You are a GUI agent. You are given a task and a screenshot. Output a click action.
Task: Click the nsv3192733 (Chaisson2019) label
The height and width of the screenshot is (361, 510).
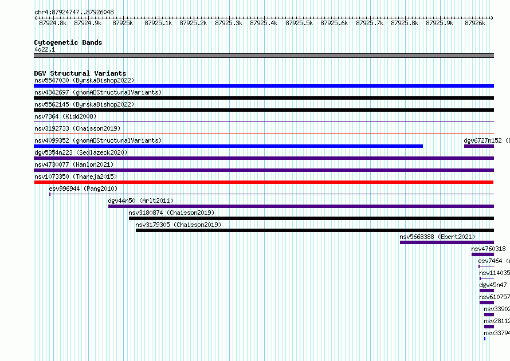pyautogui.click(x=77, y=128)
